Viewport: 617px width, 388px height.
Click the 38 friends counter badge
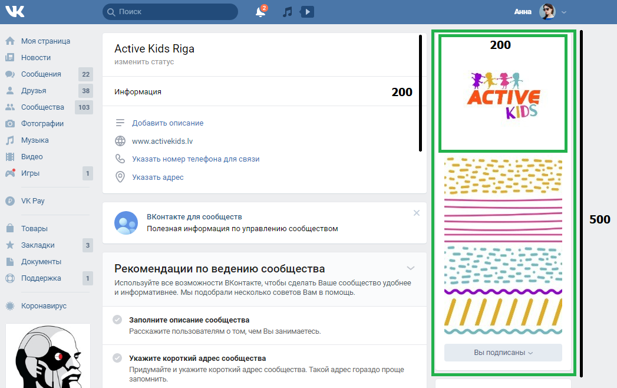pos(86,91)
